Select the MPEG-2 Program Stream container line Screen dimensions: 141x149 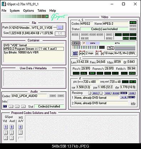34,49
